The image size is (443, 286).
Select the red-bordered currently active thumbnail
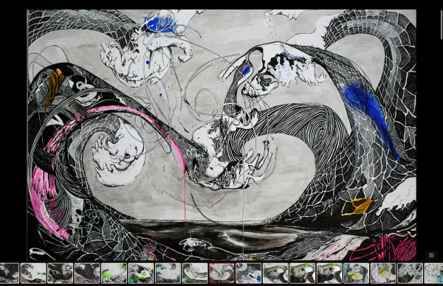[x=221, y=273]
